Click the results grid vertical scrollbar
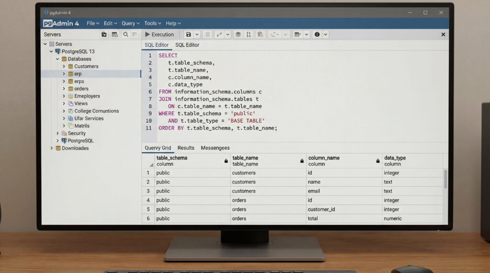This screenshot has height=273, width=490. (445, 179)
